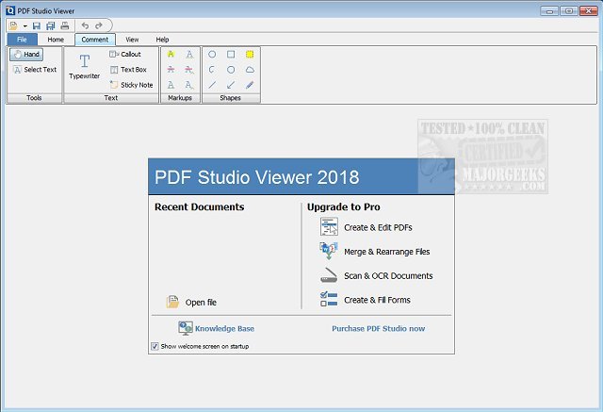
Task: Uncheck Show welcome screen on startup
Action: (x=155, y=346)
